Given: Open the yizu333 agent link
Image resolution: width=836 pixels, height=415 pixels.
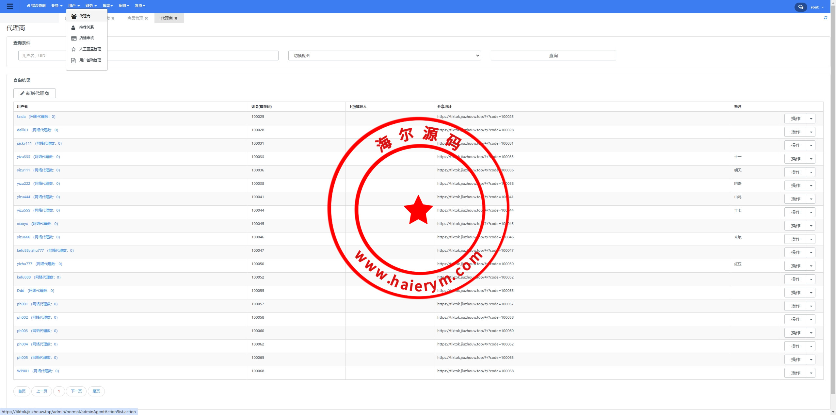Looking at the screenshot, I should [24, 157].
